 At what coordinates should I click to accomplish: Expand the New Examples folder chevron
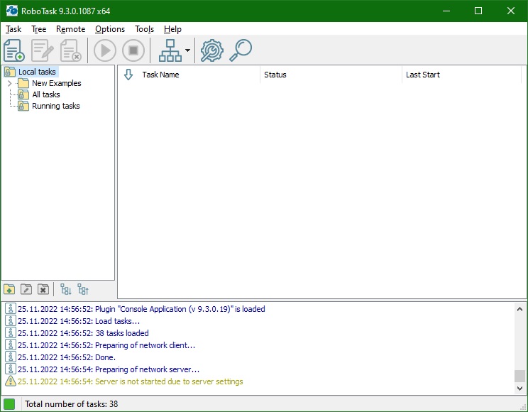(x=10, y=83)
